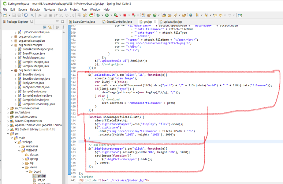Viewport: 283px width, 184px height.
Task: Click line number 430 in editor gutter
Action: click(73, 142)
